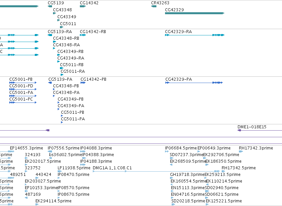The height and width of the screenshot is (206, 282).
Task: Select transcript CG43348-RB
Action: pyautogui.click(x=54, y=42)
